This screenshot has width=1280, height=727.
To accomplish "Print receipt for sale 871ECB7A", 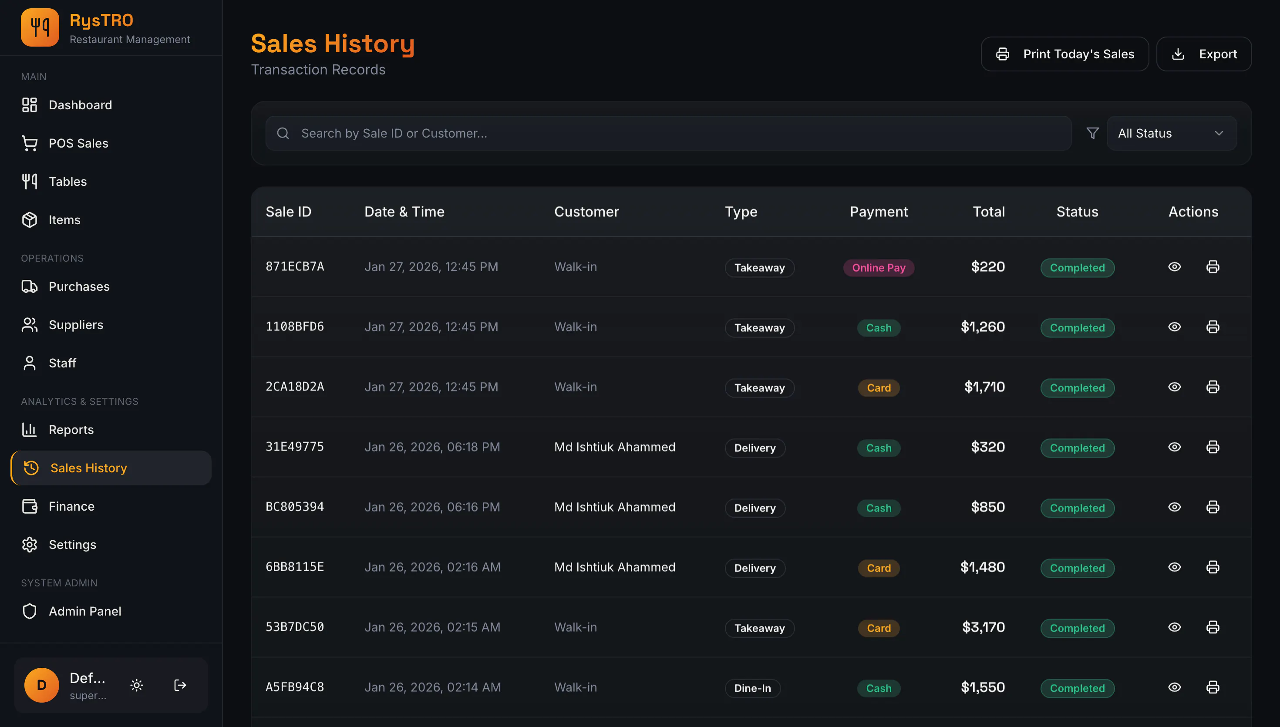I will point(1213,266).
